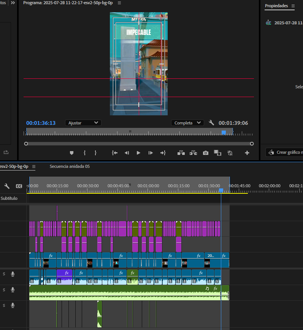Click the music clip fx badge
The image size is (303, 330).
click(x=215, y=289)
